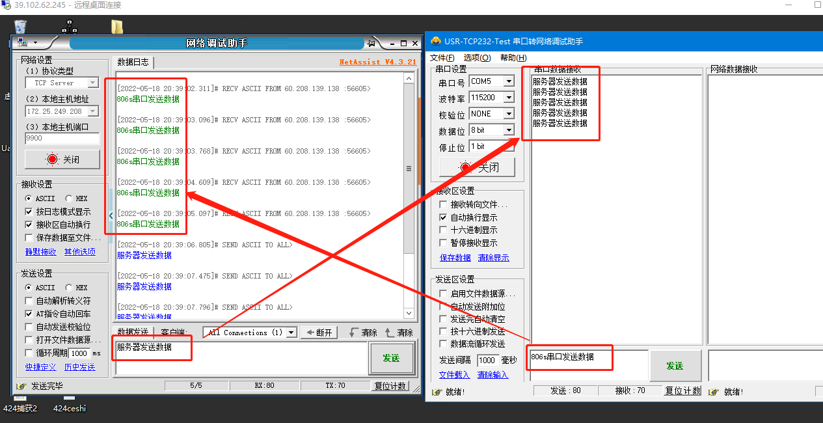The width and height of the screenshot is (823, 423).
Task: Disable the AT指令自动回车 checkbox
Action: pos(29,314)
